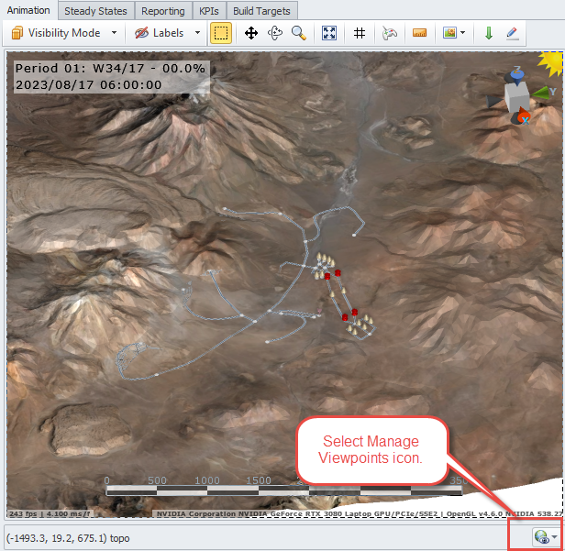Viewport: 565px width, 551px height.
Task: Open the Labels dropdown arrow
Action: click(x=197, y=33)
